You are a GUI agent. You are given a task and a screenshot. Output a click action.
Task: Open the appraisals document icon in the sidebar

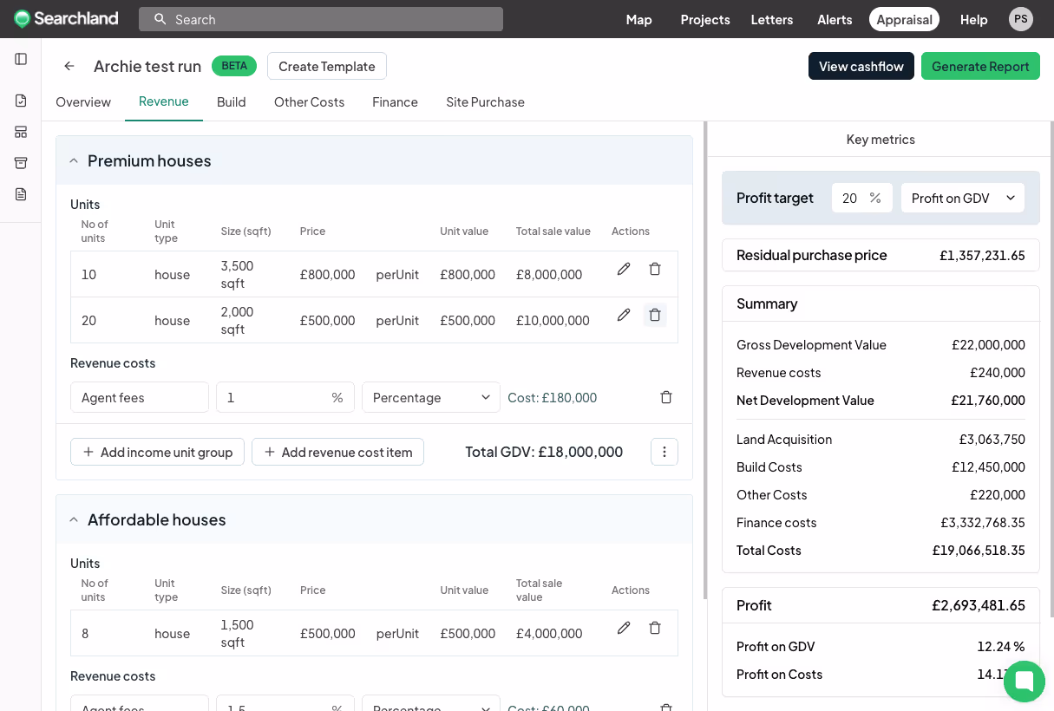[x=21, y=100]
